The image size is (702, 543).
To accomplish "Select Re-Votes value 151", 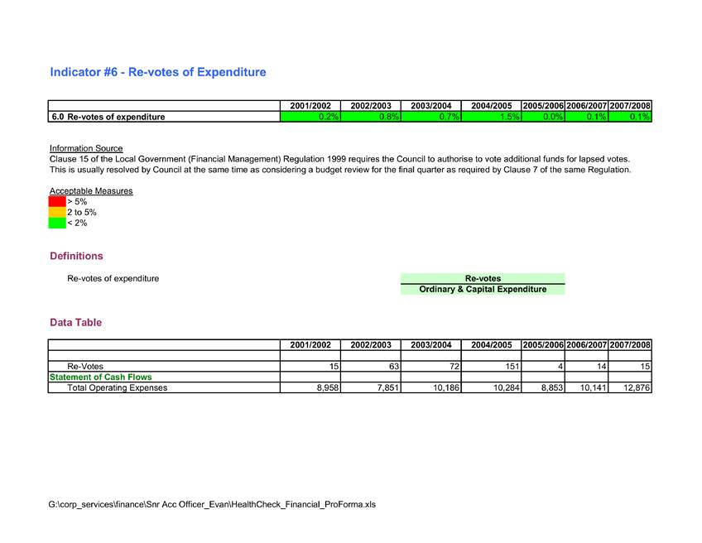I will 491,366.
